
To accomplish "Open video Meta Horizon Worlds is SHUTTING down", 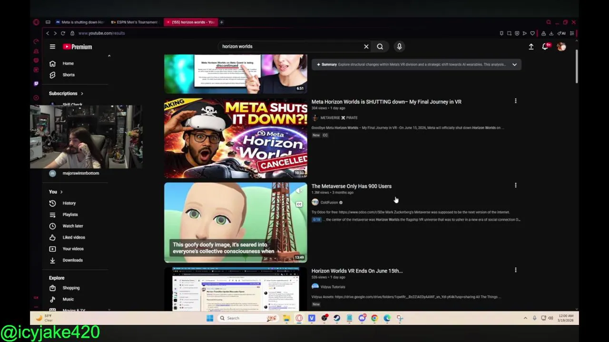I will coord(386,102).
